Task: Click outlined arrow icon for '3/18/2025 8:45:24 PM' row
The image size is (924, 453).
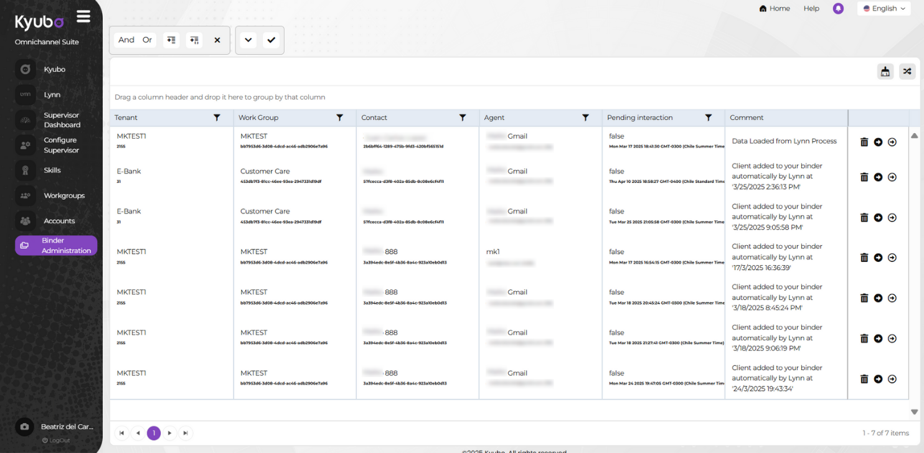Action: 892,298
